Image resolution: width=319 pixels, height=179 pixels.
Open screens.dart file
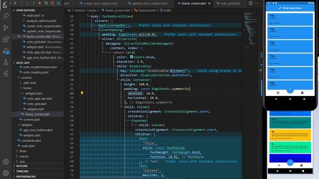click(x=31, y=119)
